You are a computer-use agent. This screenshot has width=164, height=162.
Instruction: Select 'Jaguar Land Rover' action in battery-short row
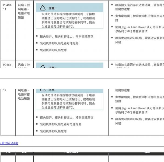pyautogui.click(x=139, y=110)
